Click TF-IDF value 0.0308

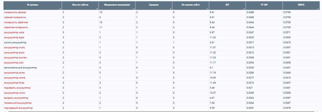click(250, 58)
